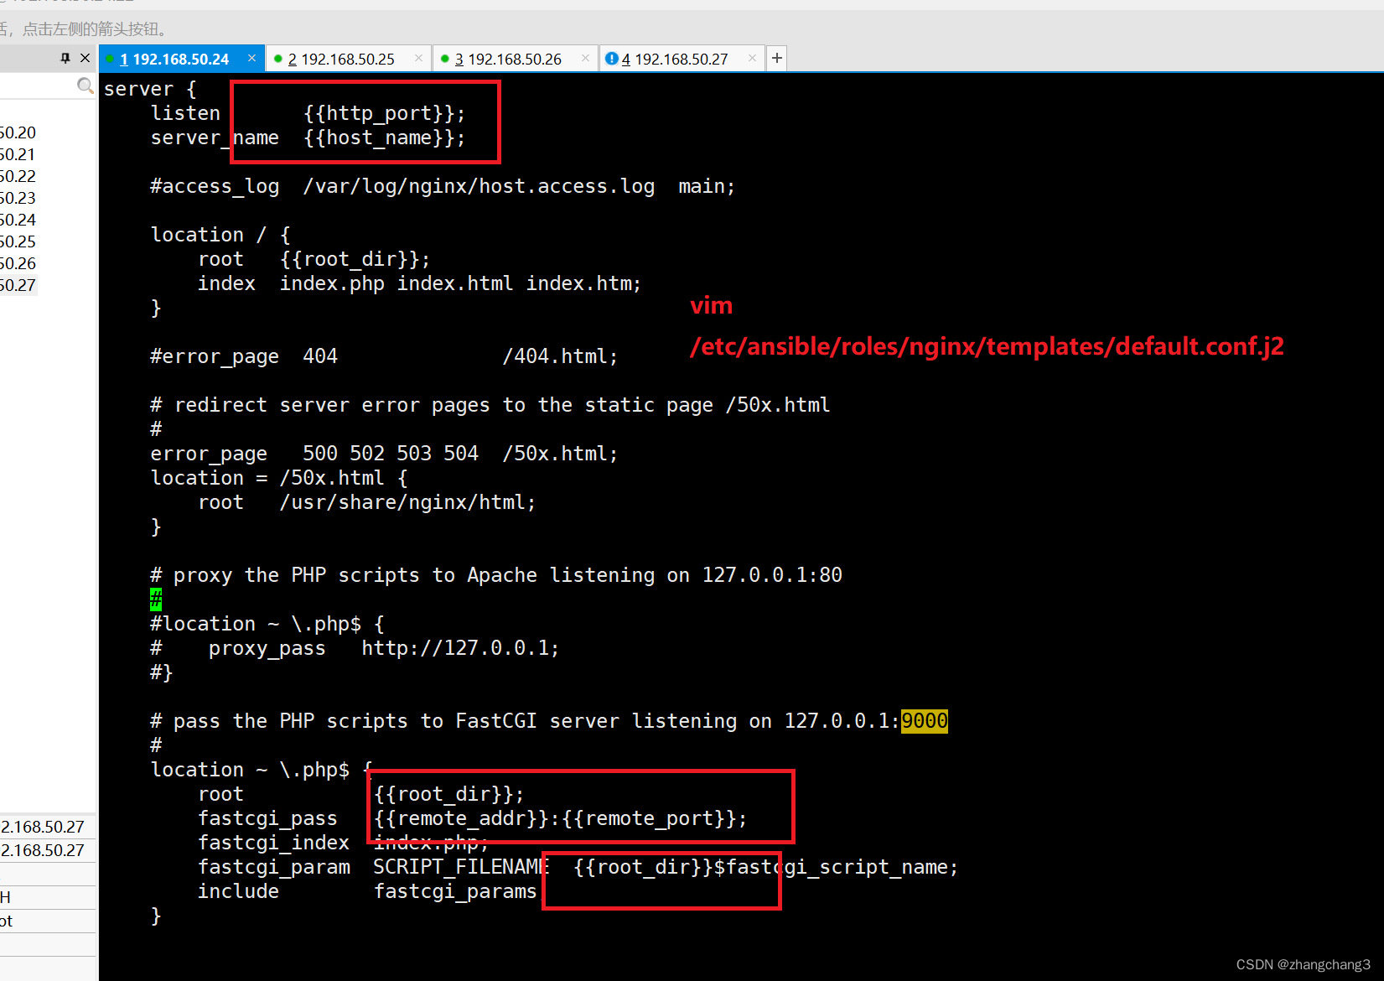Close the 192.168.50.27 session tab
The image size is (1384, 981).
752,58
